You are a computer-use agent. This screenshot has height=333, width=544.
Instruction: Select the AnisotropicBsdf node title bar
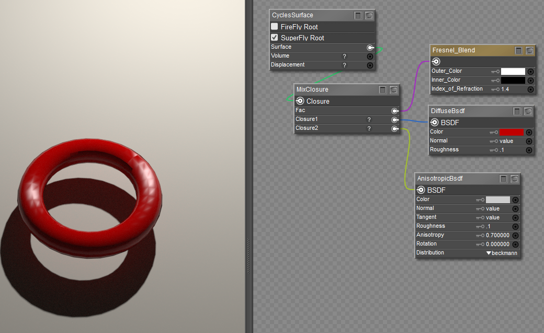coord(468,179)
